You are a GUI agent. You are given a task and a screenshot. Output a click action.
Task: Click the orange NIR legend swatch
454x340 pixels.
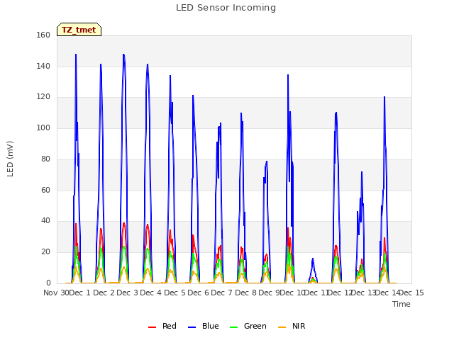tap(282, 327)
